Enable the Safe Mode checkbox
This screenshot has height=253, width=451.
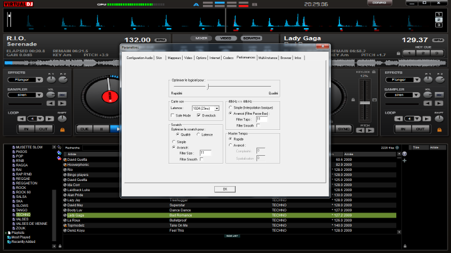(x=173, y=115)
